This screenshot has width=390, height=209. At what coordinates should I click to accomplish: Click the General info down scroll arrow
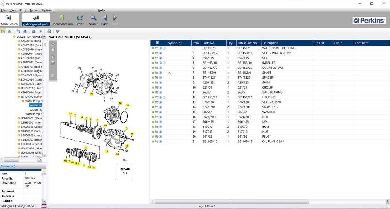[44, 201]
